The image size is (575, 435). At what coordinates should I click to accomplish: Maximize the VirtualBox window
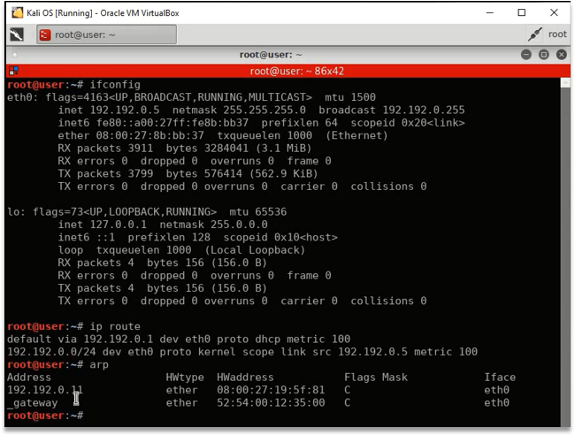(521, 13)
